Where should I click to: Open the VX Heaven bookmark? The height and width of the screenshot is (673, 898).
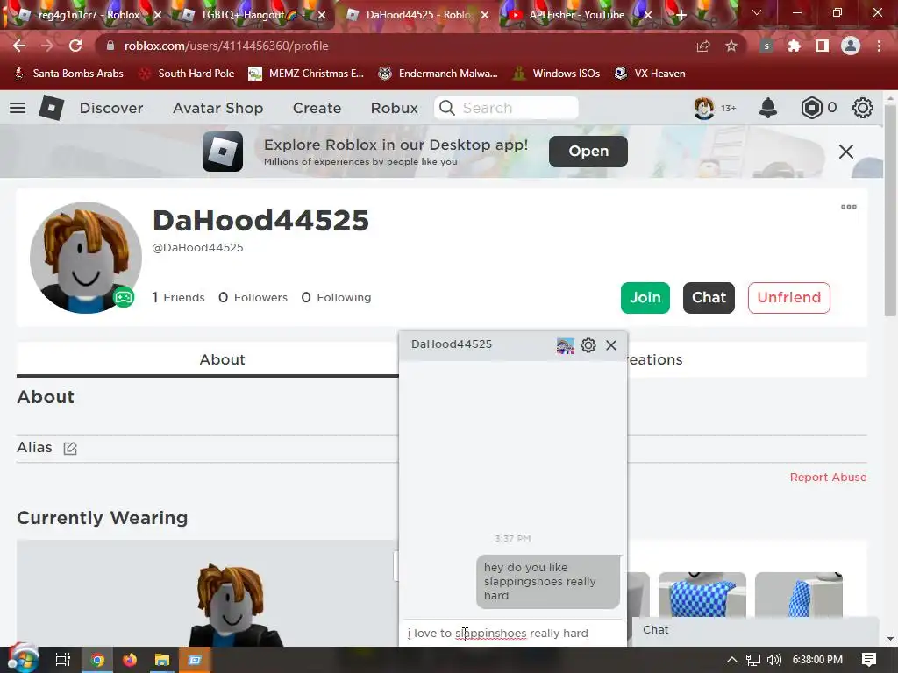click(650, 74)
